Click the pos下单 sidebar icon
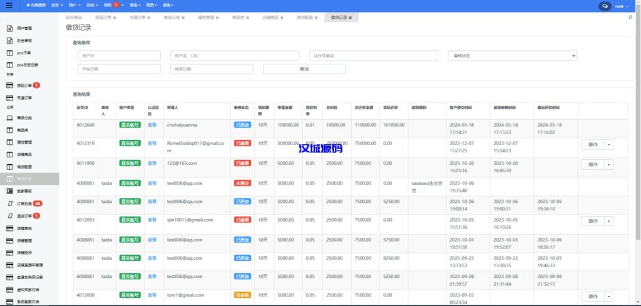 (10, 53)
